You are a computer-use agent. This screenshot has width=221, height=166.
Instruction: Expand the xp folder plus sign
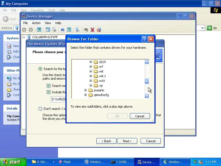[91, 85]
